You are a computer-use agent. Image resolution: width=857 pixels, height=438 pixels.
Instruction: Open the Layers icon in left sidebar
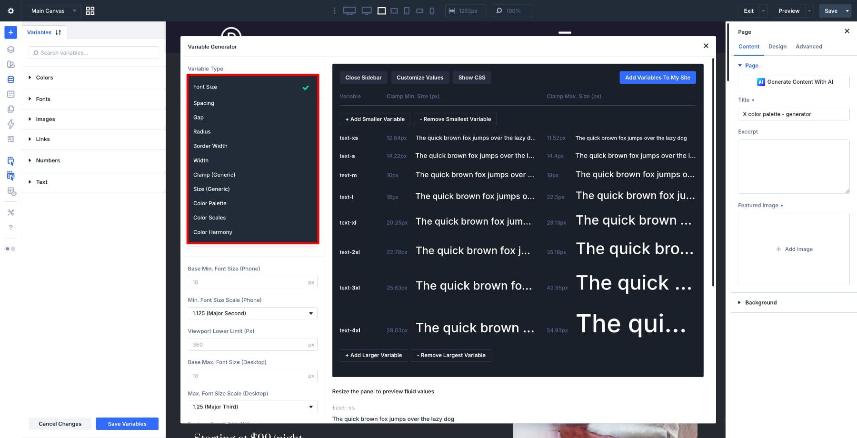tap(10, 50)
